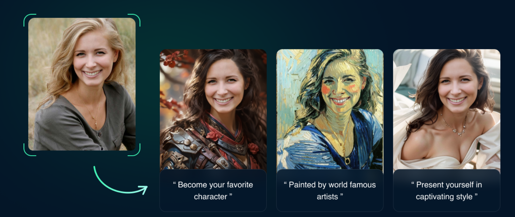Open the fantasy armor character portrait
The image size is (515, 217).
(x=213, y=109)
